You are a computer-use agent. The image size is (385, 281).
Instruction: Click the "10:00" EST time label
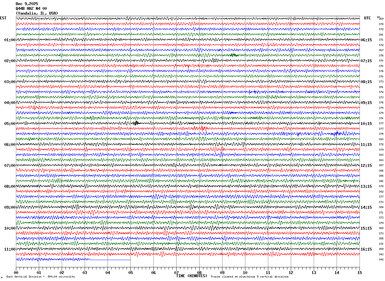[x=10, y=228]
